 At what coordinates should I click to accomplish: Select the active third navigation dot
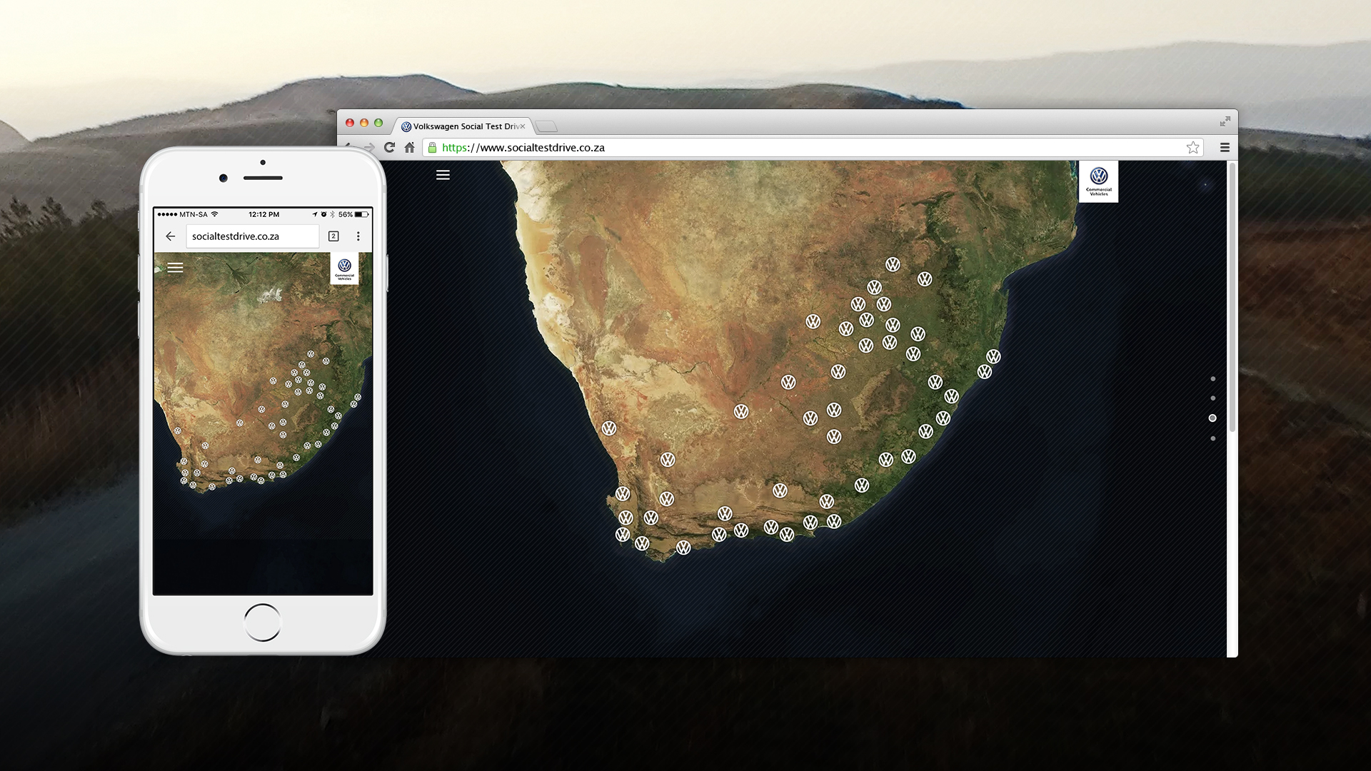1212,418
